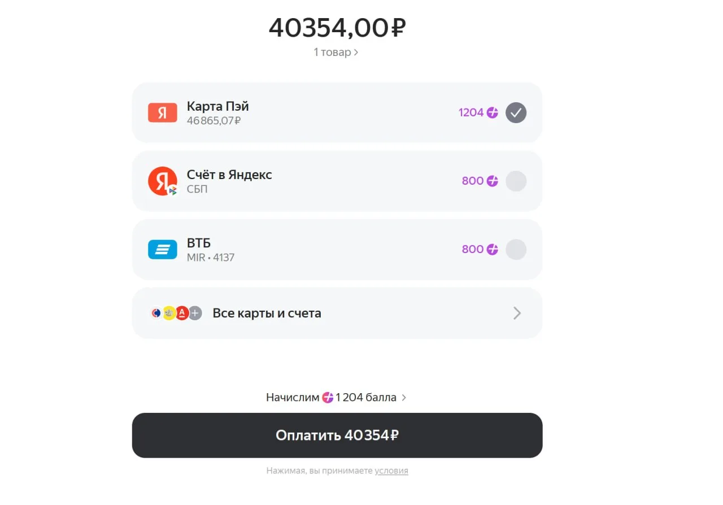Deselect the checked Карта Пэй radio button
The image size is (723, 505).
(516, 112)
